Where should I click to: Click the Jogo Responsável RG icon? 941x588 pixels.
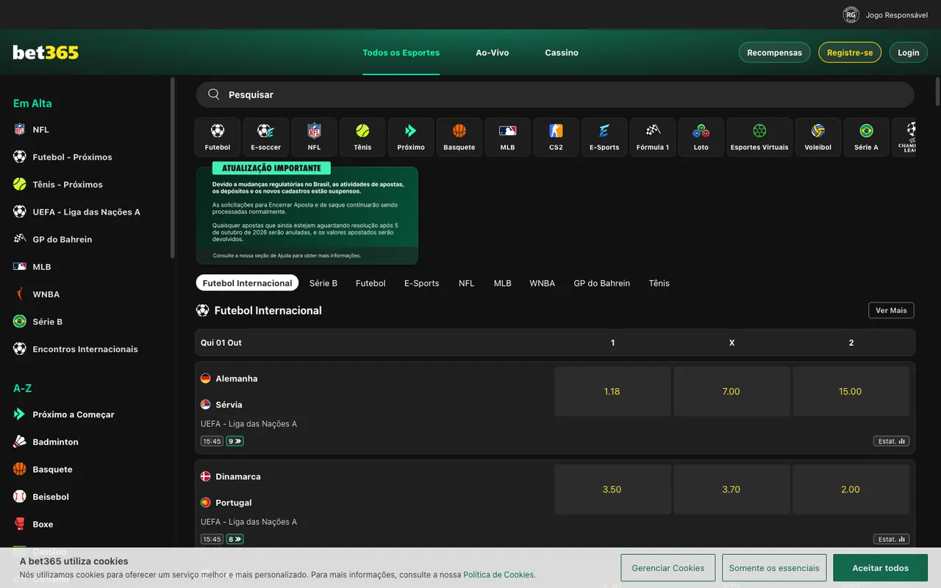(x=851, y=15)
